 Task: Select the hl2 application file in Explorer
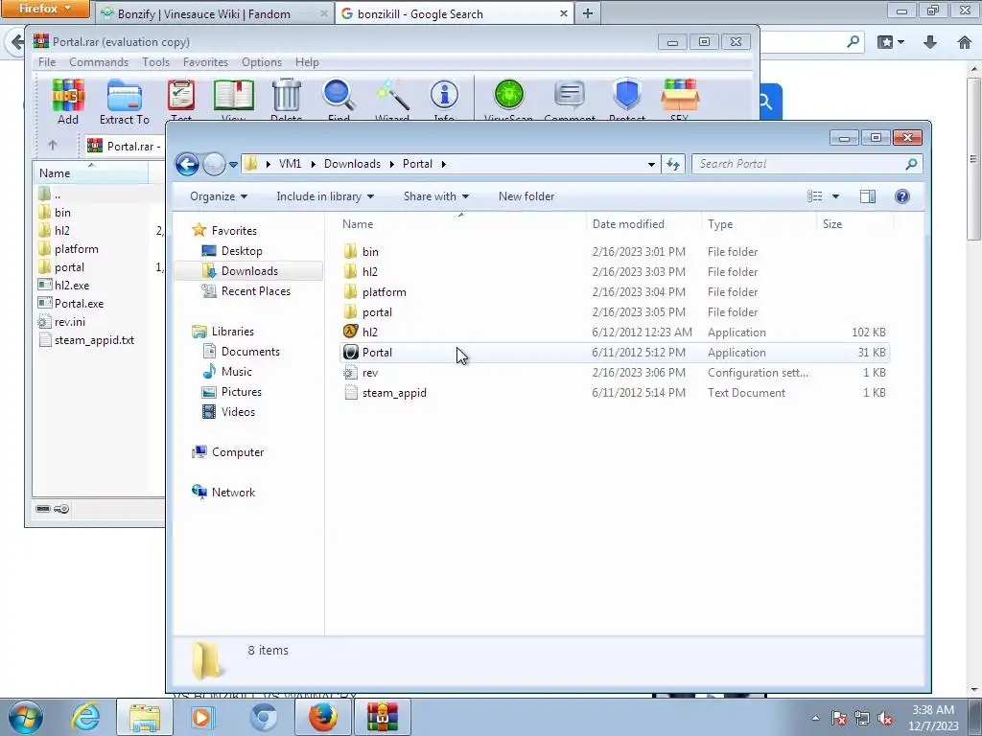pos(615,333)
